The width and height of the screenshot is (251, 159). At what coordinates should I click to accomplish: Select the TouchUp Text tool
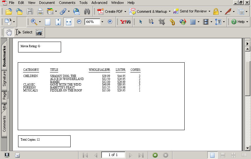click(218, 22)
